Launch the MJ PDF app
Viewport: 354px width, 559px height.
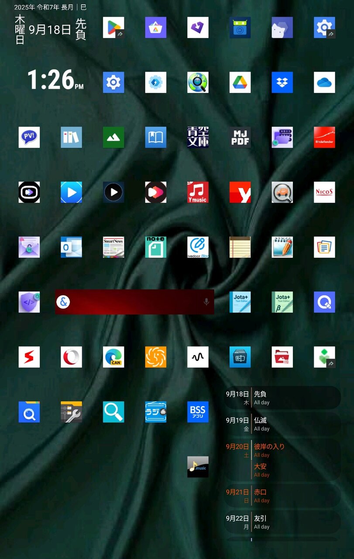pos(240,138)
